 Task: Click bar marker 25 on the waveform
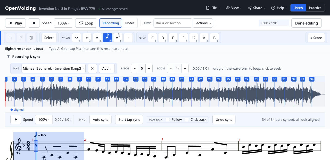(x=228, y=79)
